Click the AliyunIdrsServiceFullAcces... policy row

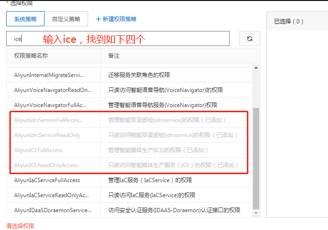pyautogui.click(x=129, y=120)
